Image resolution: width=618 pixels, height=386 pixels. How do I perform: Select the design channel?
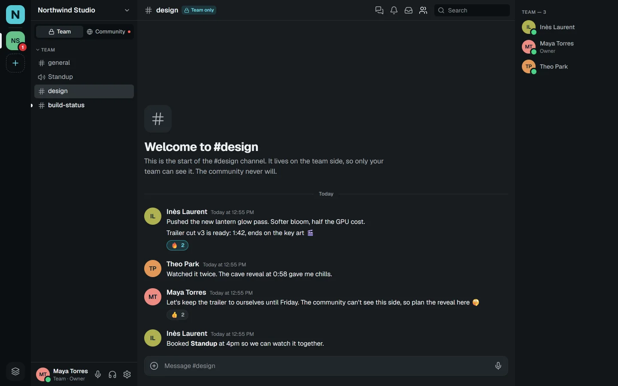84,91
